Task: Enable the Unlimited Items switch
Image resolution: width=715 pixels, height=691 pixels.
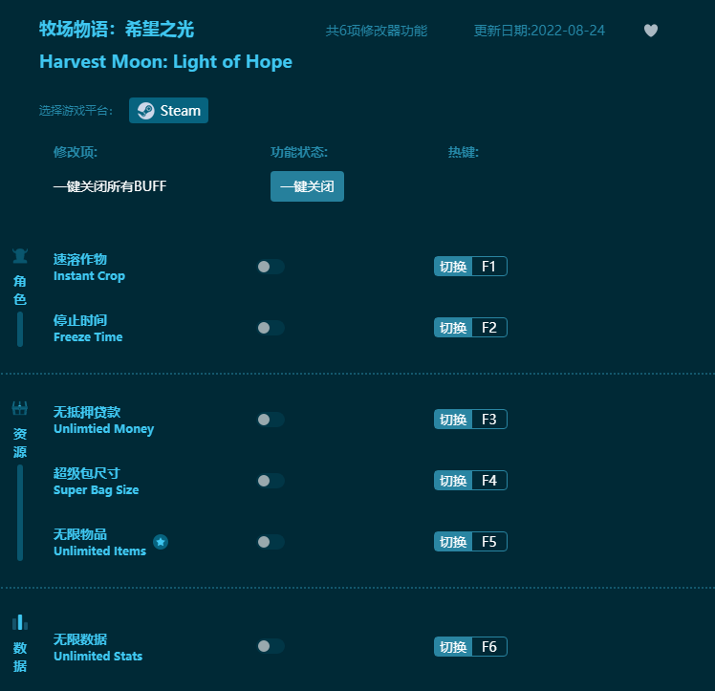Action: pos(271,542)
